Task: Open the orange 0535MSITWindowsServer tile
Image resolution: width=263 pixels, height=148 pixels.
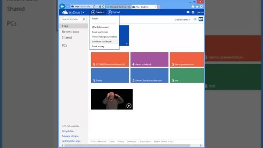Action: pos(110,60)
